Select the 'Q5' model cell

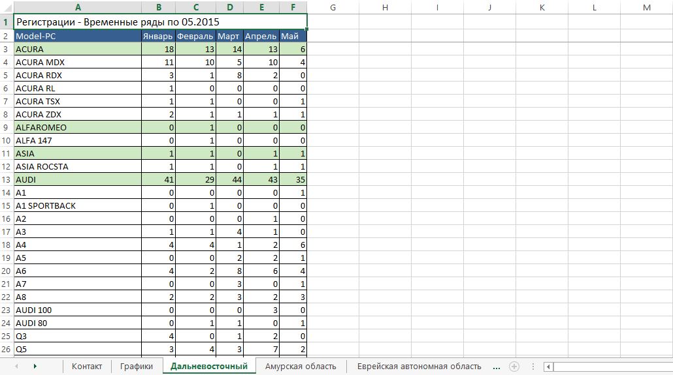pyautogui.click(x=78, y=350)
